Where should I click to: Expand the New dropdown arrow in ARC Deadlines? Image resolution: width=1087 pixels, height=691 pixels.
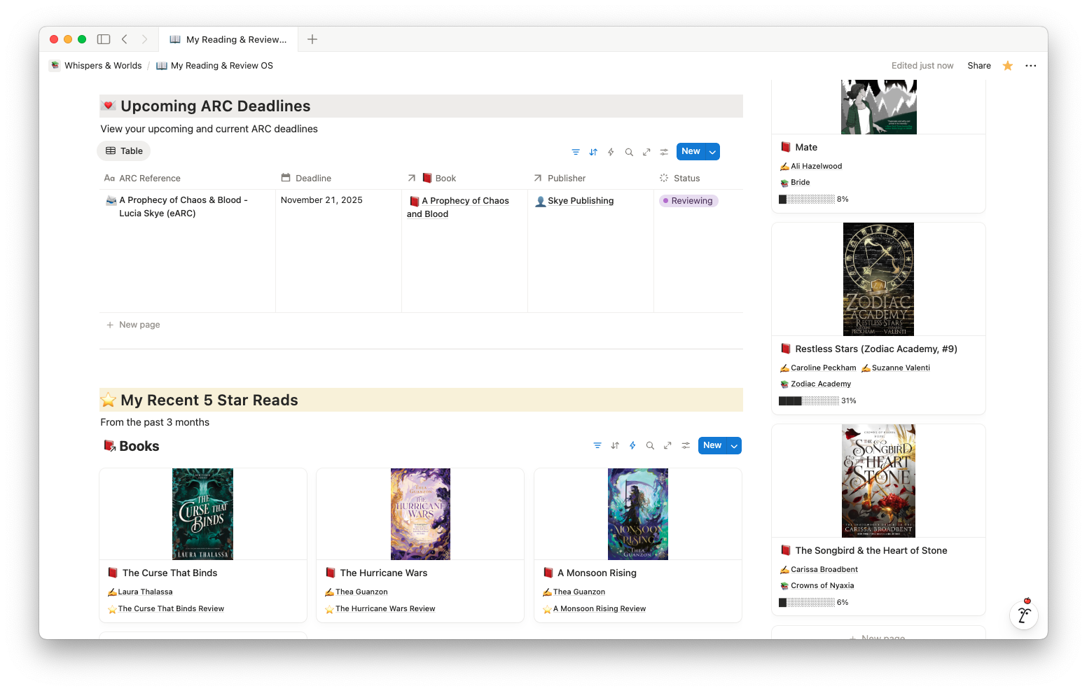(712, 152)
